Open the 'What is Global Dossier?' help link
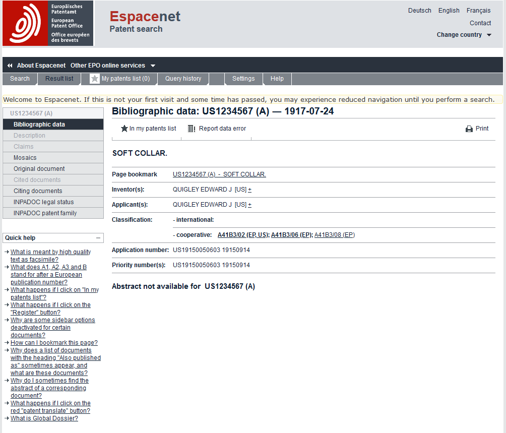Image resolution: width=506 pixels, height=433 pixels. pyautogui.click(x=44, y=418)
